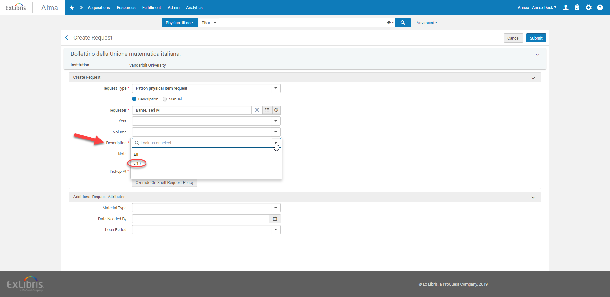The width and height of the screenshot is (610, 297).
Task: Open the Physical titles search type dropdown
Action: [x=180, y=23]
